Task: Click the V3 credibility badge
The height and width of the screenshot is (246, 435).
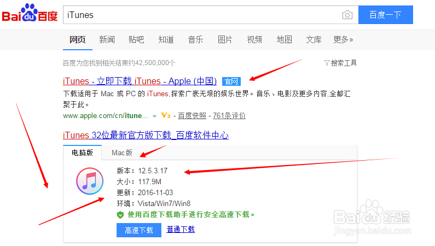Action: (166, 115)
